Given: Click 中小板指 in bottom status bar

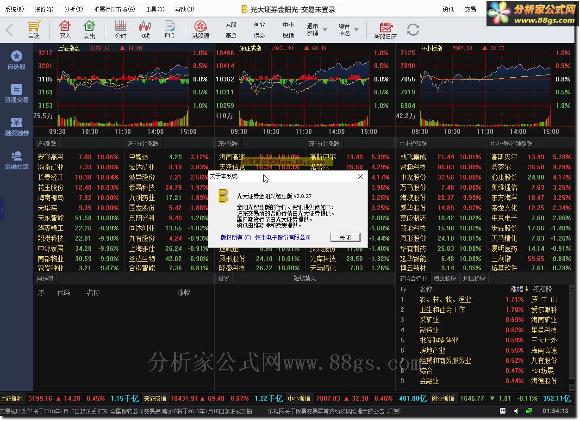Looking at the screenshot, I should pos(299,398).
